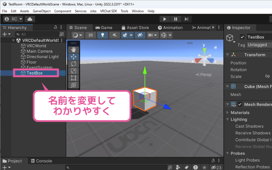272x170 pixels.
Task: Click the Gizmos globe icon
Action: (164, 35)
